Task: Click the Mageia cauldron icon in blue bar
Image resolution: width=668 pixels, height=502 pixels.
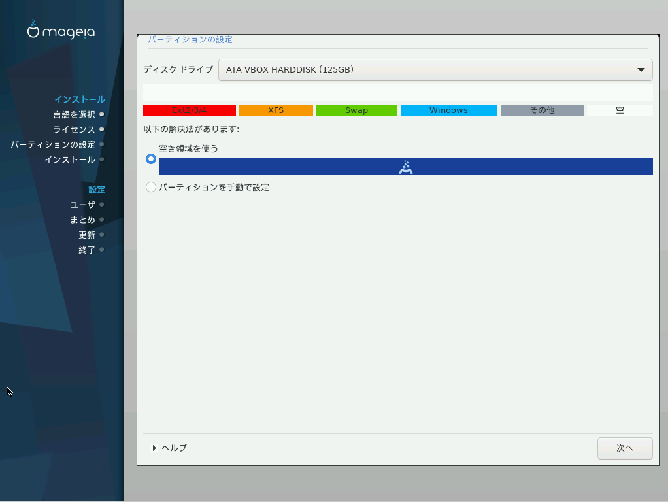Action: (406, 167)
